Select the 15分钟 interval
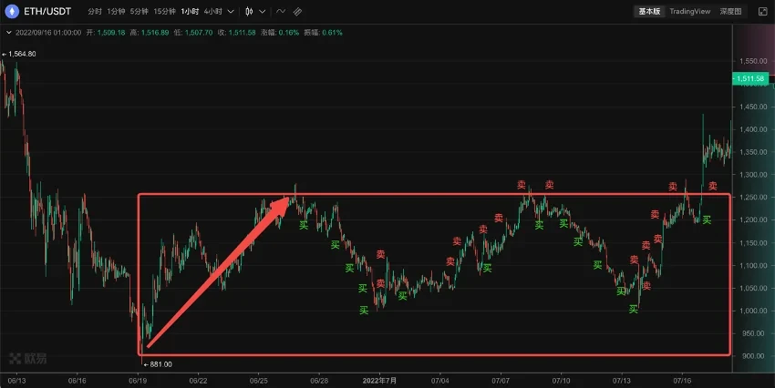Screen dimensions: 775x388 click(165, 12)
